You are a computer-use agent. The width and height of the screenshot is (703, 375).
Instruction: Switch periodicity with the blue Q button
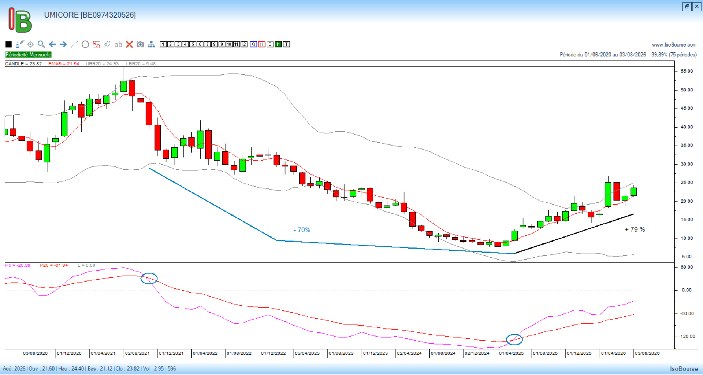[x=254, y=44]
